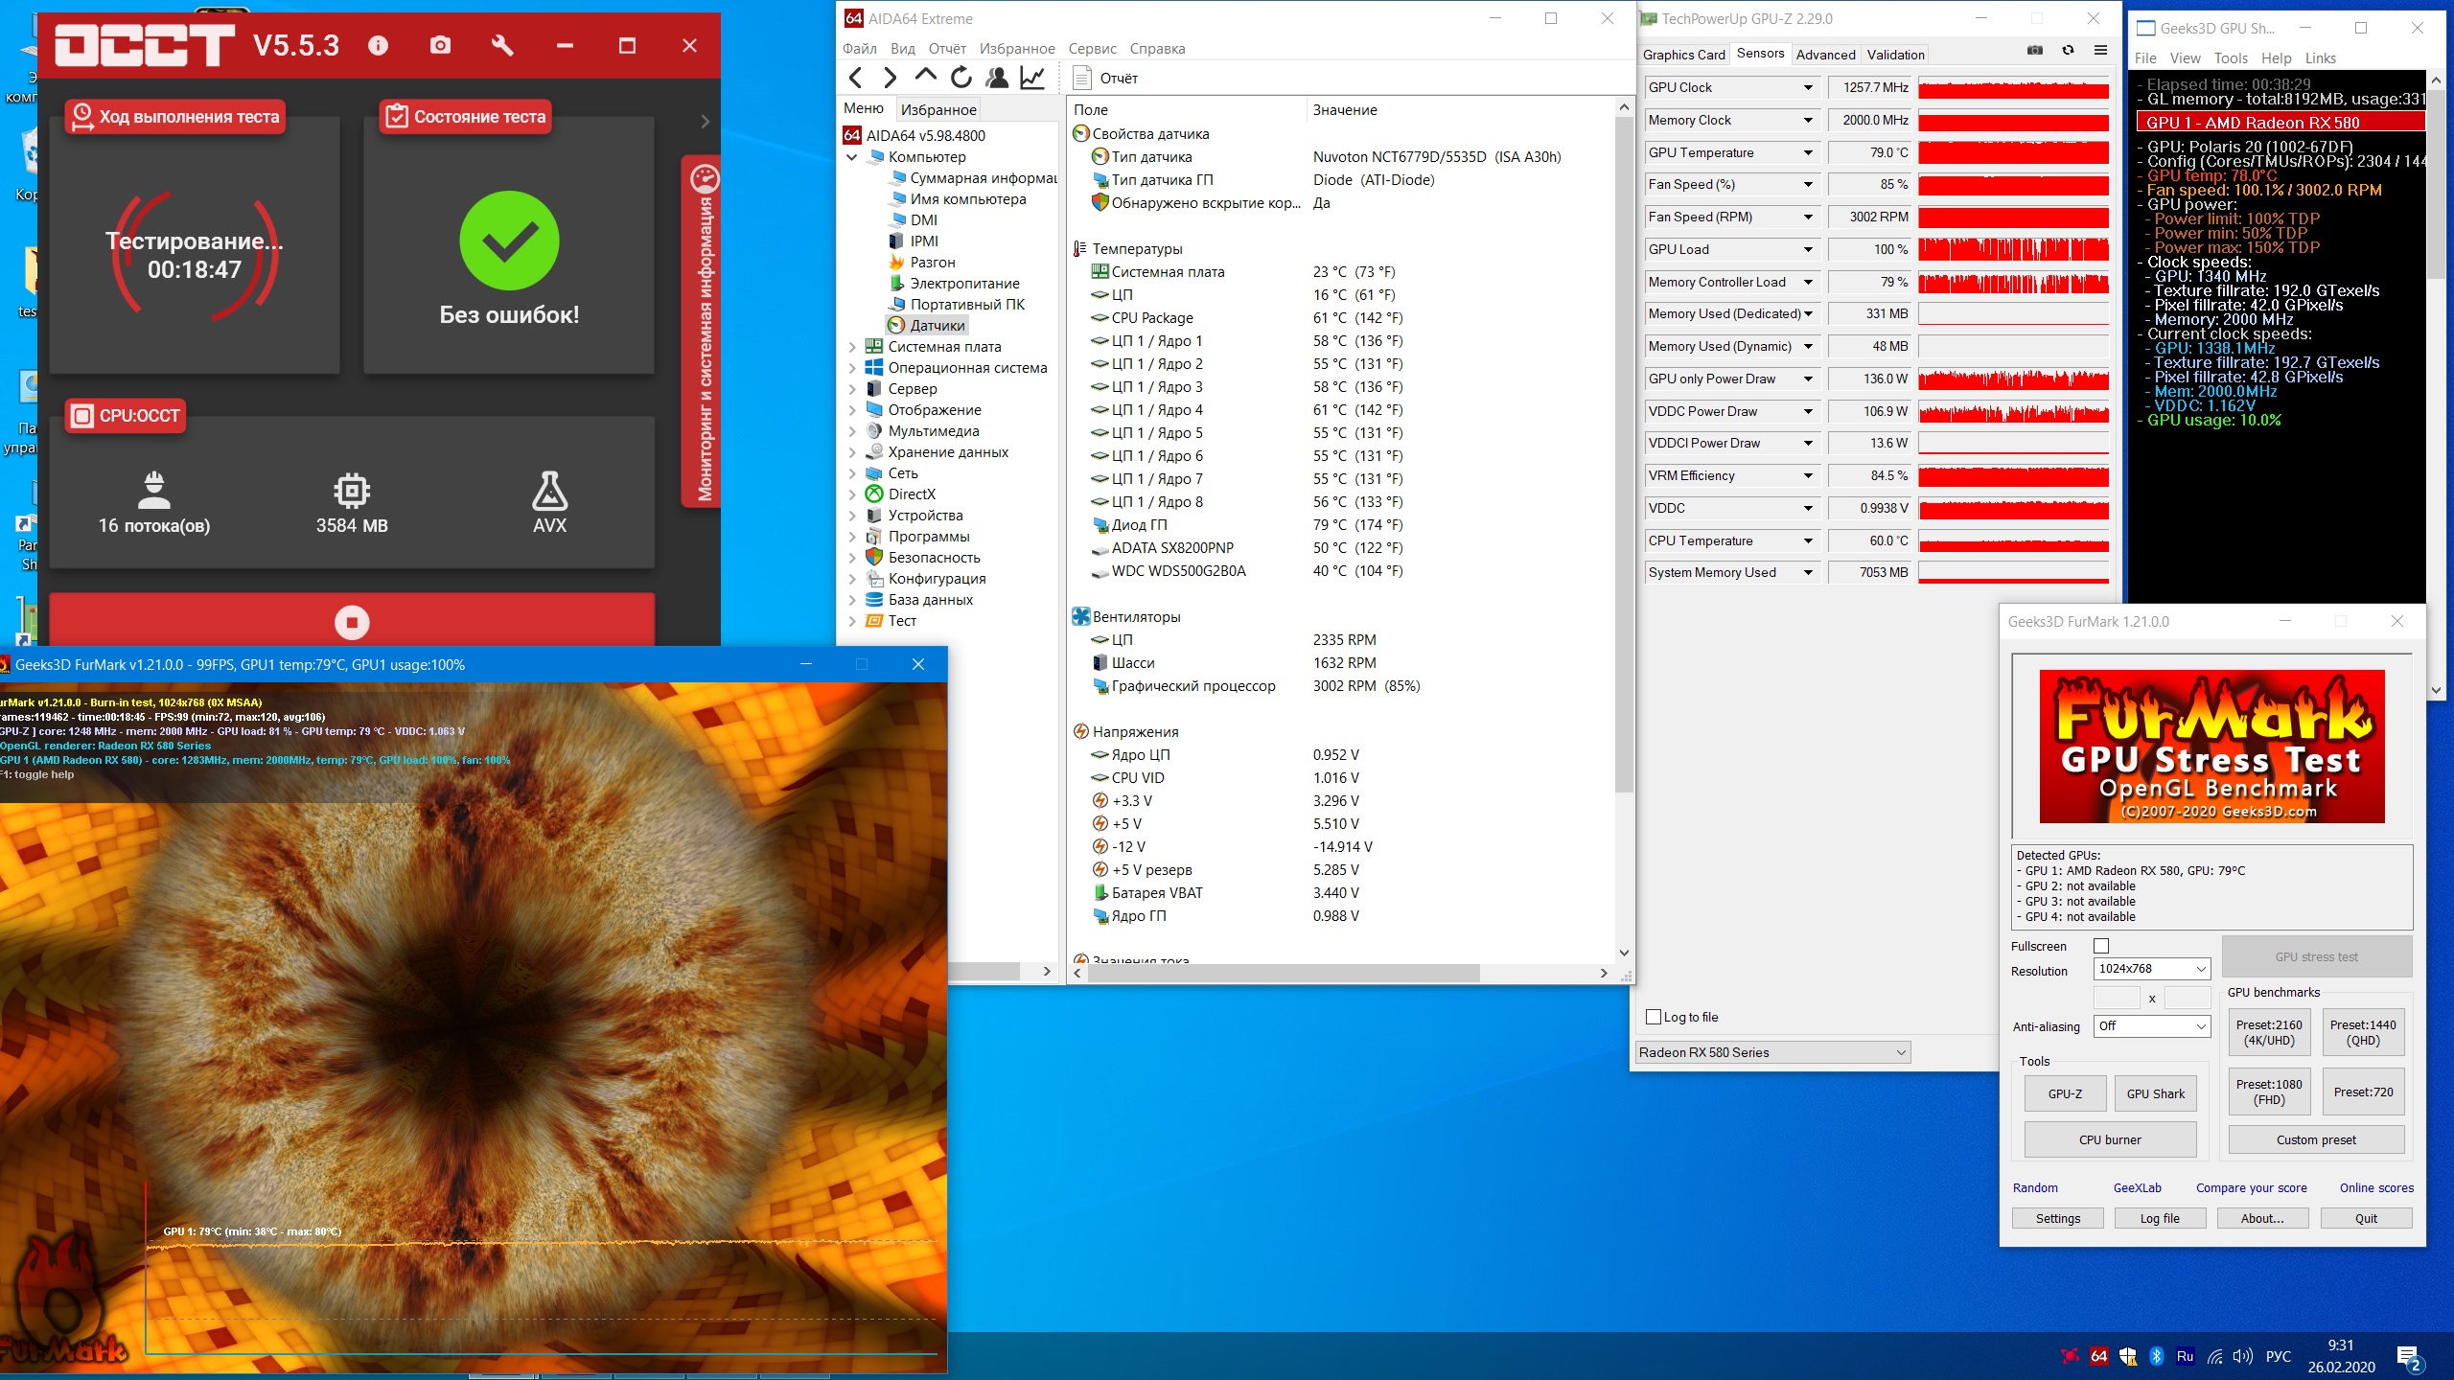Open FurMark Resolution dropdown

[2152, 969]
